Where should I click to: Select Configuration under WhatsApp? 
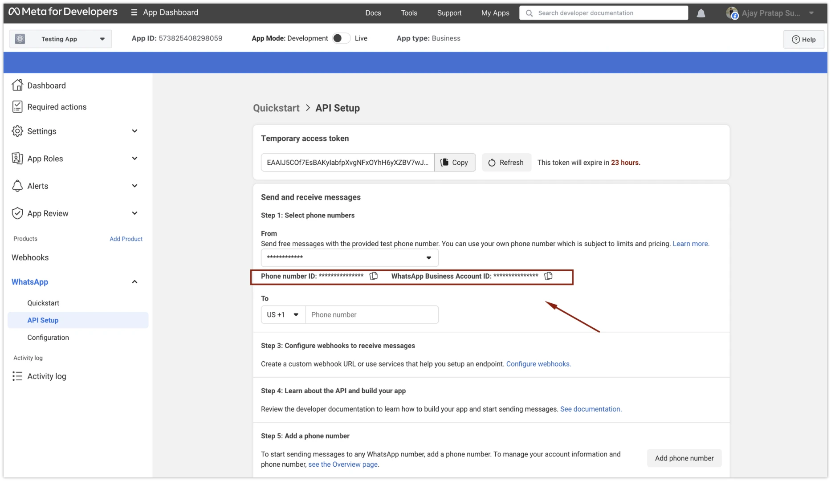tap(48, 338)
